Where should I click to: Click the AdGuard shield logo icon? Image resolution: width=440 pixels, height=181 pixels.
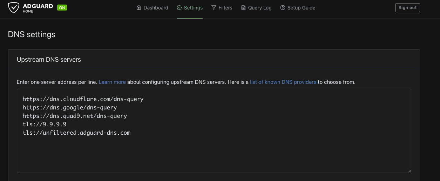[14, 7]
